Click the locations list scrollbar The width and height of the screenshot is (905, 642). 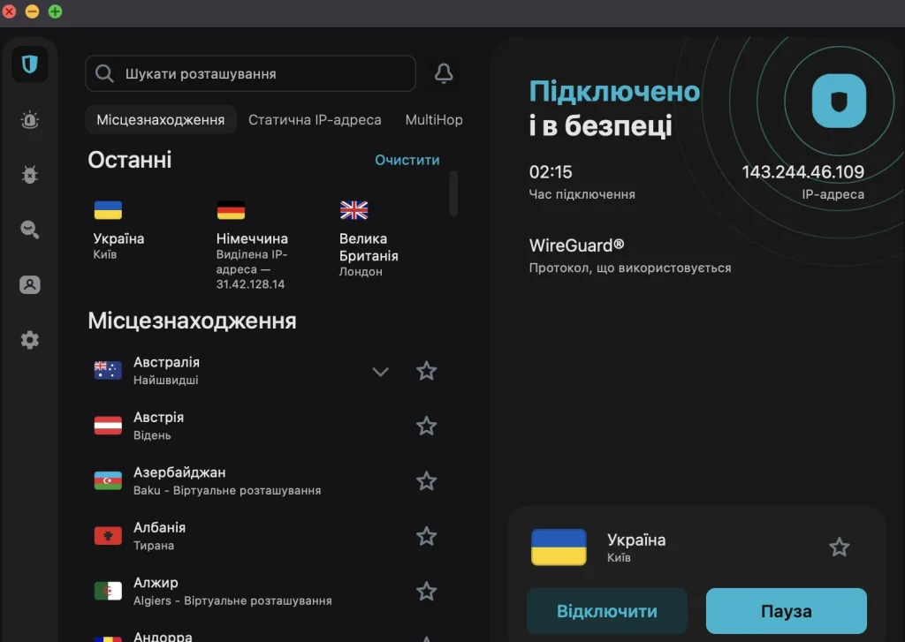click(x=453, y=193)
